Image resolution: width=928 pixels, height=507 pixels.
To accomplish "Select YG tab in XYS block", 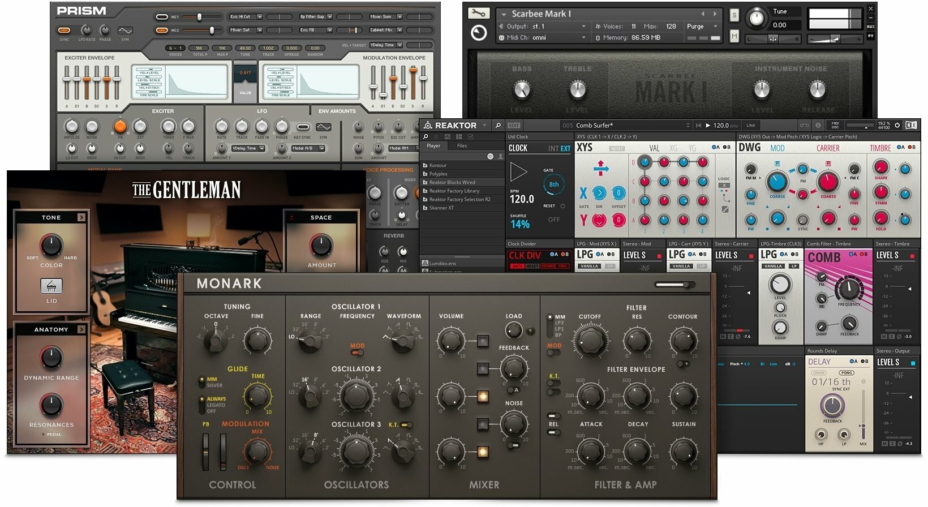I will pyautogui.click(x=692, y=148).
